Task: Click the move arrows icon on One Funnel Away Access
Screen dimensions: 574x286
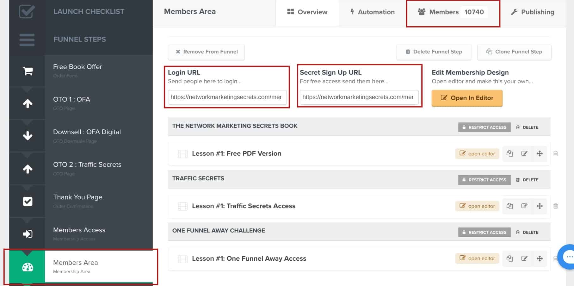Action: [x=540, y=258]
